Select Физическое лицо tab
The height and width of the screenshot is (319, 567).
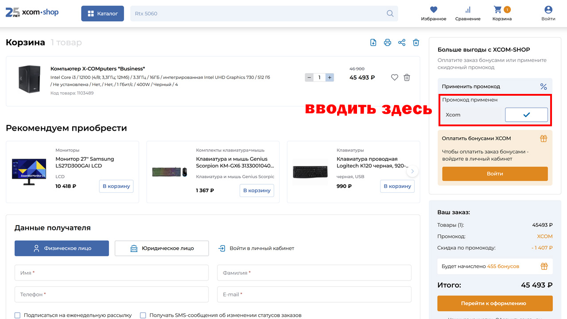pos(62,248)
